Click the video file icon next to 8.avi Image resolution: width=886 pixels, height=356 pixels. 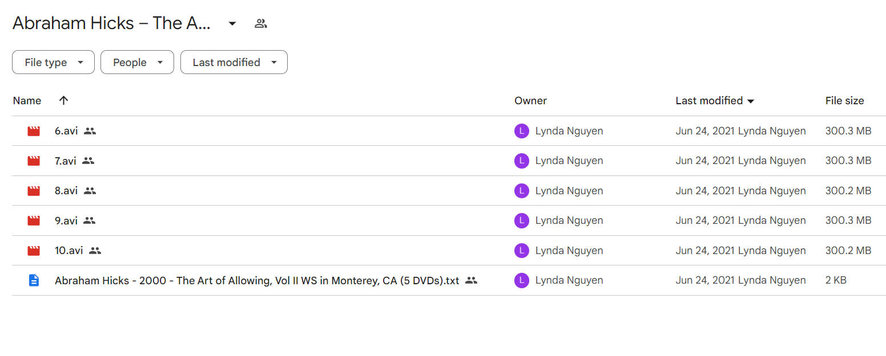pyautogui.click(x=34, y=191)
